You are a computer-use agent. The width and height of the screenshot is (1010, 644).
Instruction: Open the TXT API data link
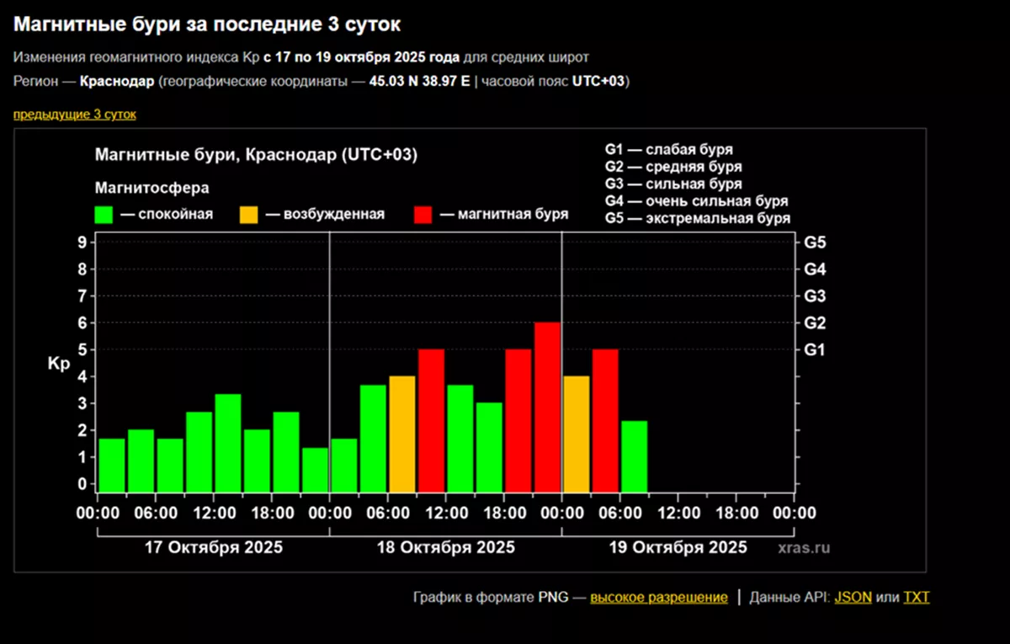[x=916, y=597]
